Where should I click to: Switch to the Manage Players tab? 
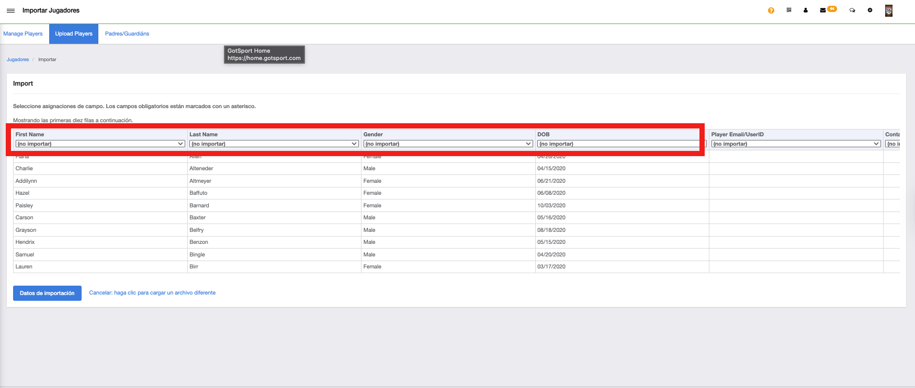point(23,33)
